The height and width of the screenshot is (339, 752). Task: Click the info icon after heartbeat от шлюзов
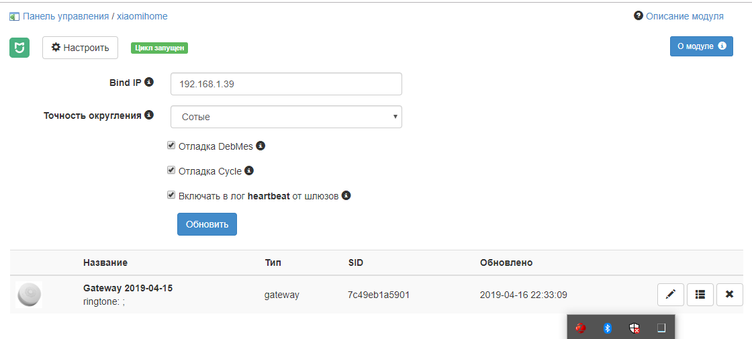point(346,195)
